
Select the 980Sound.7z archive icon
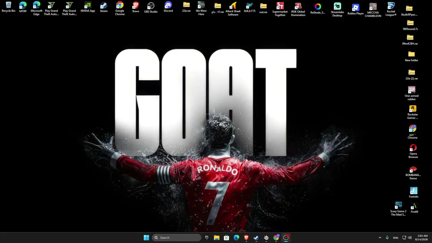click(410, 25)
